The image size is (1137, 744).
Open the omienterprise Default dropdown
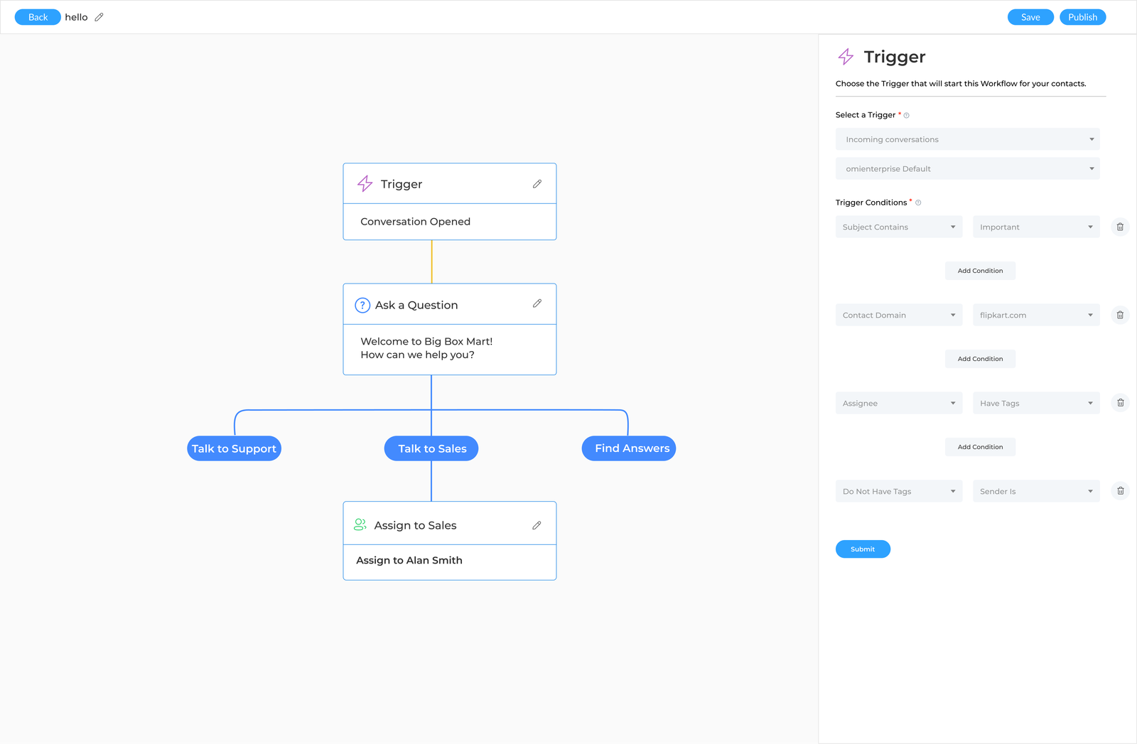click(x=967, y=168)
